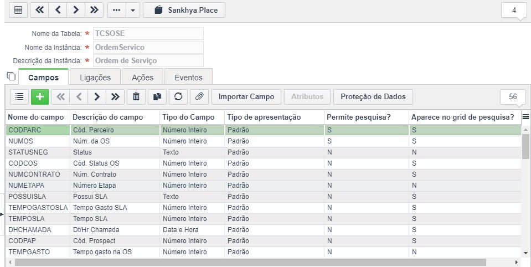
Task: Open the grid column settings menu icon
Action: coord(525,117)
